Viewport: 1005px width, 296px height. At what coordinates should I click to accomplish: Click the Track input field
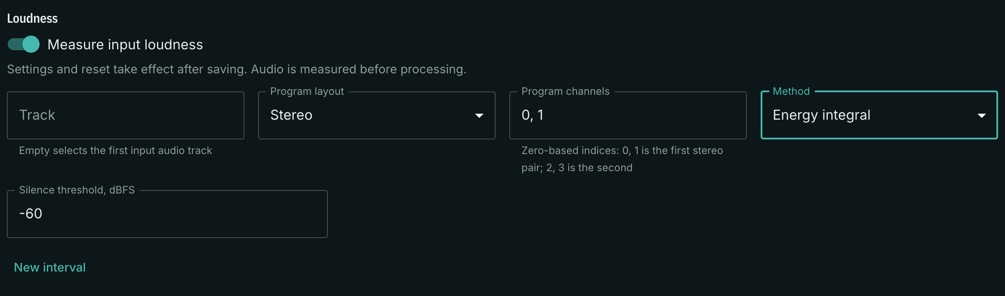coord(126,115)
